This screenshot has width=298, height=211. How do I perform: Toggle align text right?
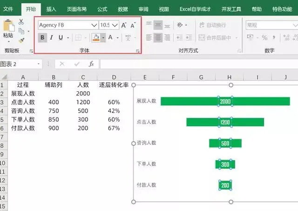point(167,38)
